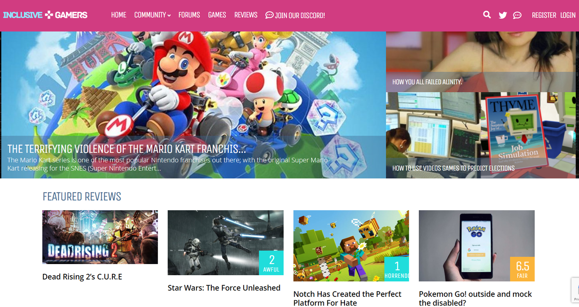Click the Inclusive Gamers logo
The width and height of the screenshot is (579, 307).
click(45, 15)
